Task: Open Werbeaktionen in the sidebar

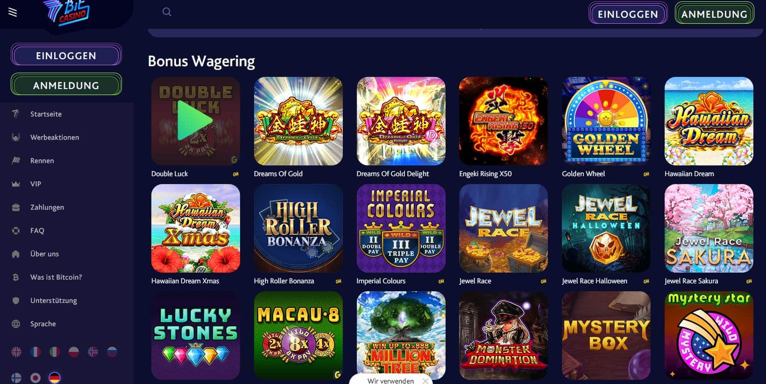Action: click(54, 137)
